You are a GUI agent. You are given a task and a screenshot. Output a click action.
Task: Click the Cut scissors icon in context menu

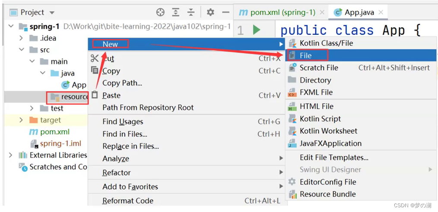(95, 58)
